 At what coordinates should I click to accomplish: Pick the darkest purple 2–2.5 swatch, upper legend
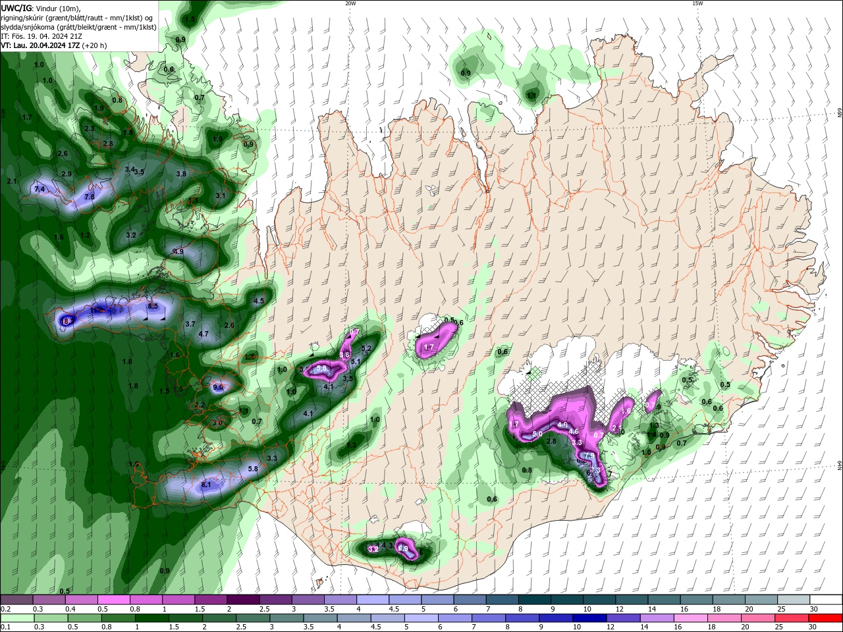[243, 600]
